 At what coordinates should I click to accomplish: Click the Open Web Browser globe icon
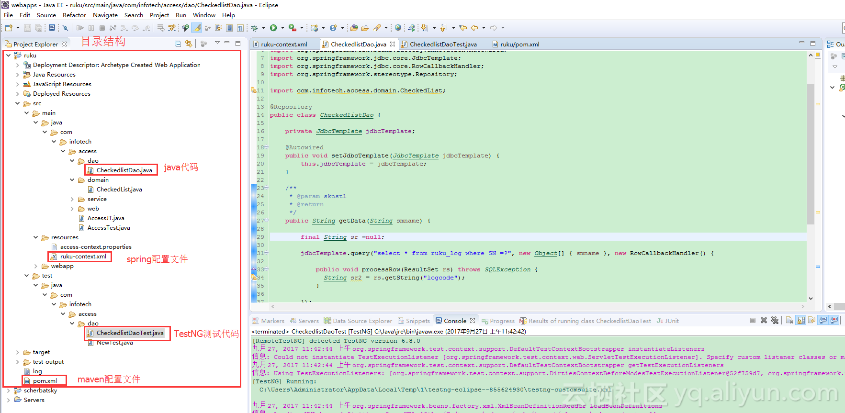(398, 28)
